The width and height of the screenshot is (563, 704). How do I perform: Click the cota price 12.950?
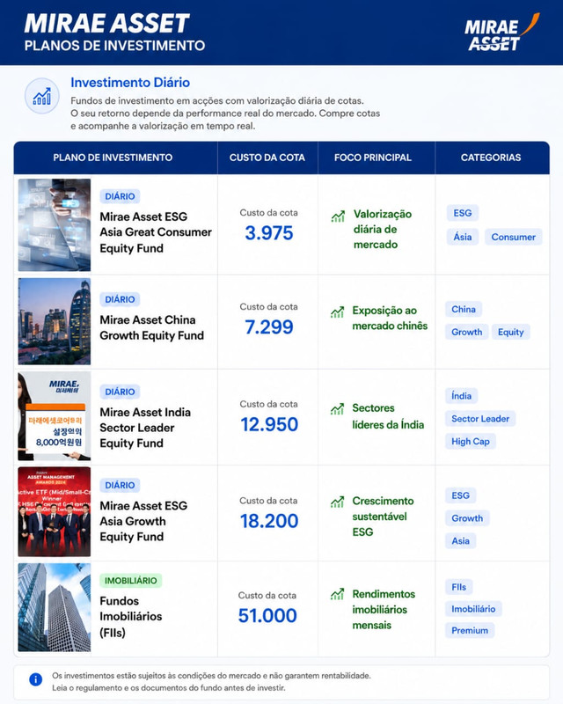coord(269,424)
